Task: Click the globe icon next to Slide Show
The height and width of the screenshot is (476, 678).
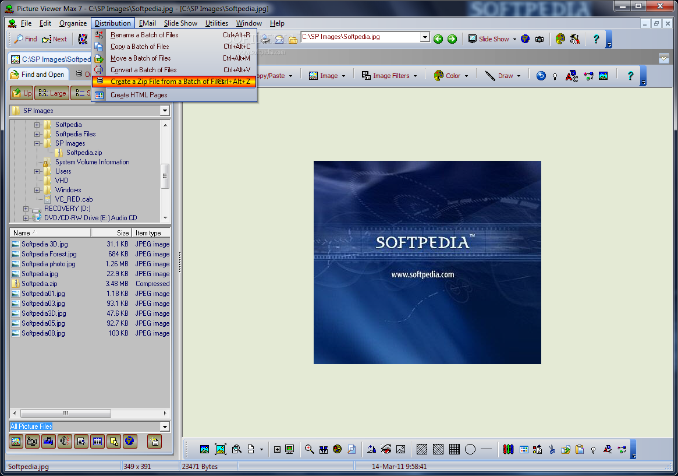Action: [x=525, y=39]
